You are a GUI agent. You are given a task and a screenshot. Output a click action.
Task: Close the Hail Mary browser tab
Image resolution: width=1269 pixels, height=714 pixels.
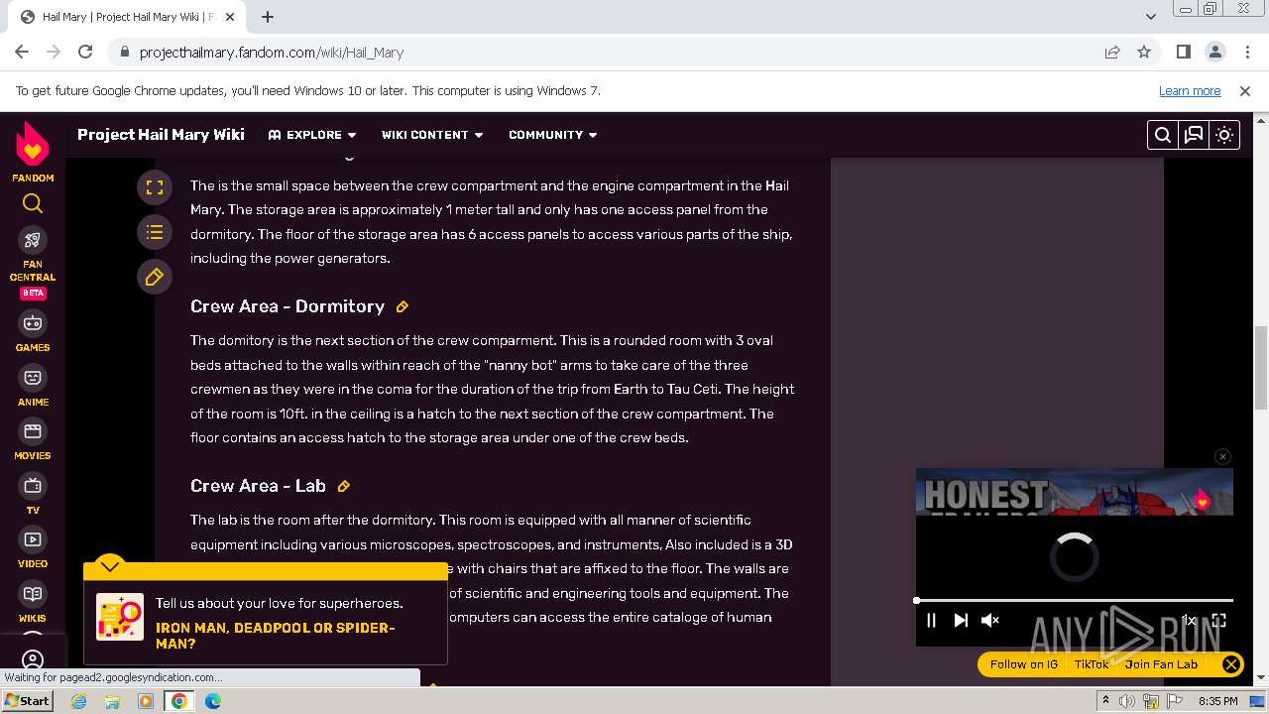point(231,17)
